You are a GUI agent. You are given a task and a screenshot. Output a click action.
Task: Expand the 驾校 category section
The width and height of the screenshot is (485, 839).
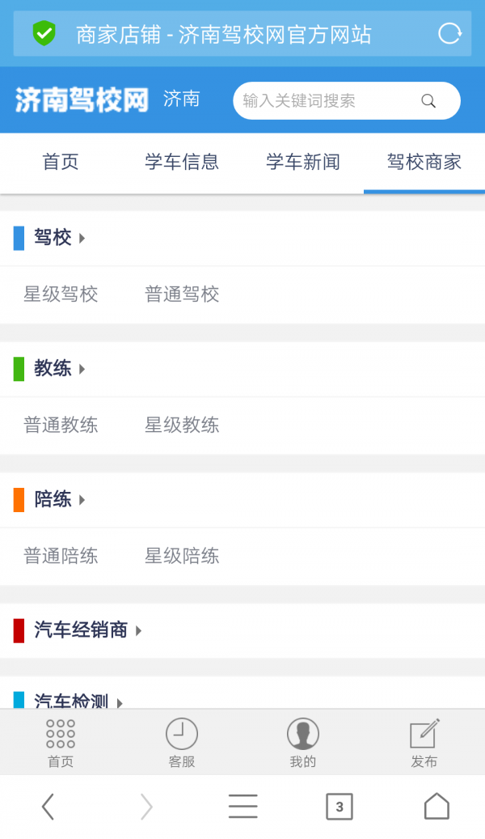click(x=52, y=238)
